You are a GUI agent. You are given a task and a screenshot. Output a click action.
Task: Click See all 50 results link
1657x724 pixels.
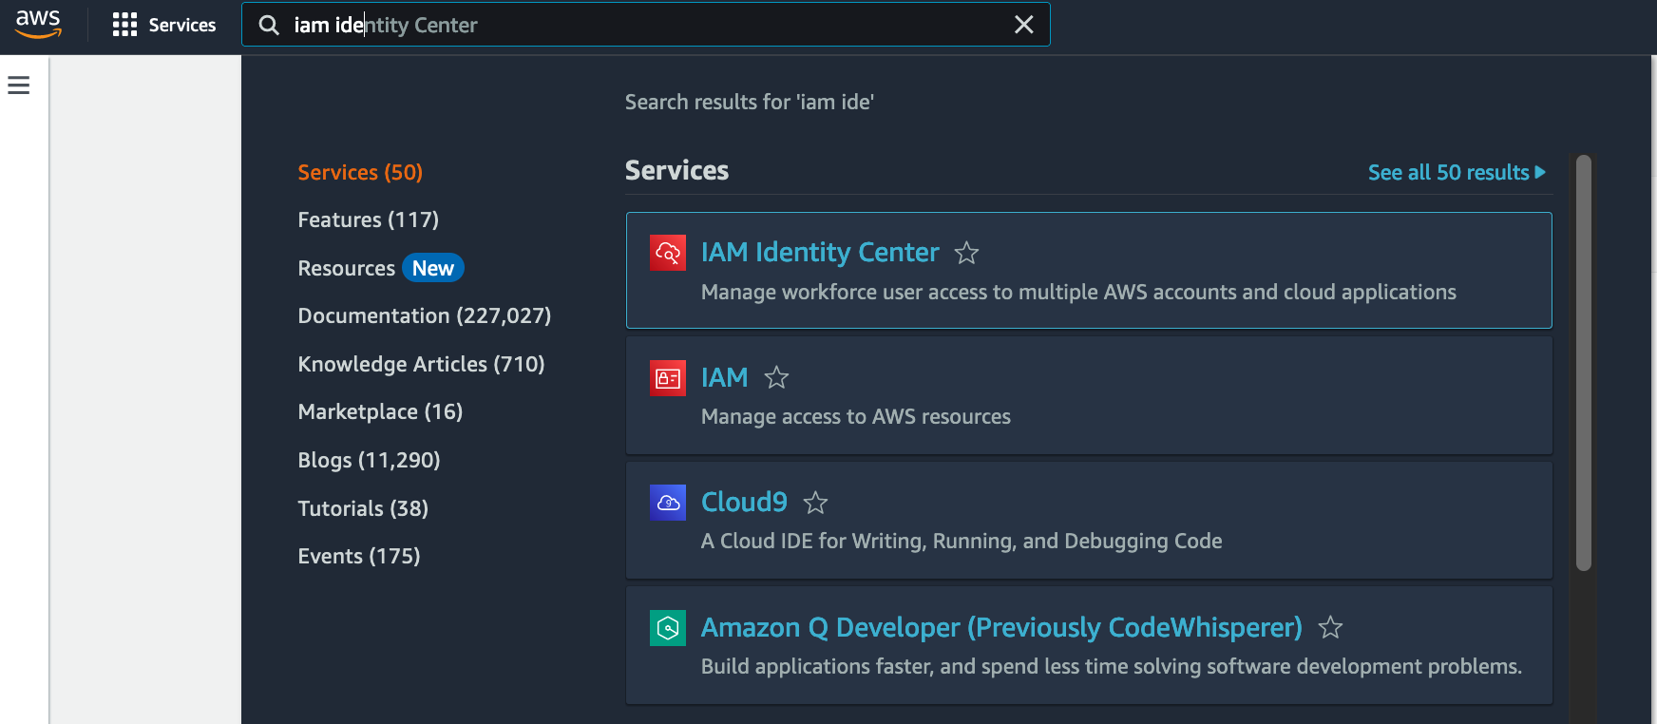(1457, 172)
